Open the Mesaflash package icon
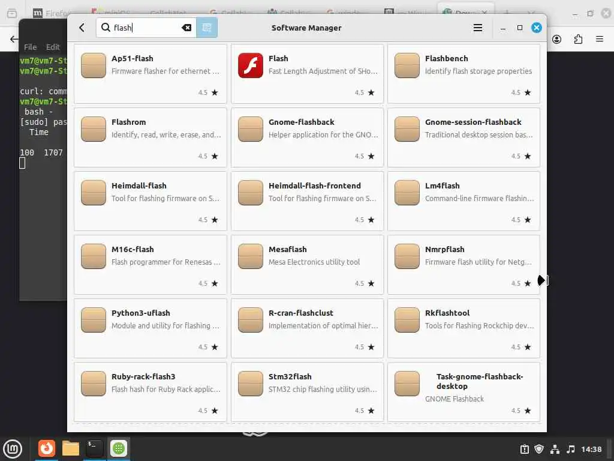Screen dimensions: 614x461 point(251,256)
